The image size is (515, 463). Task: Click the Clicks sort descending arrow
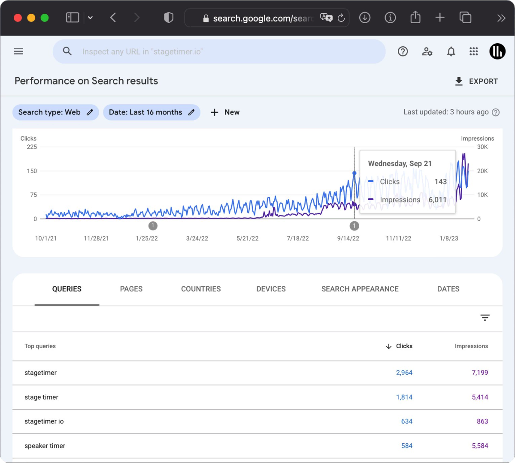point(389,346)
